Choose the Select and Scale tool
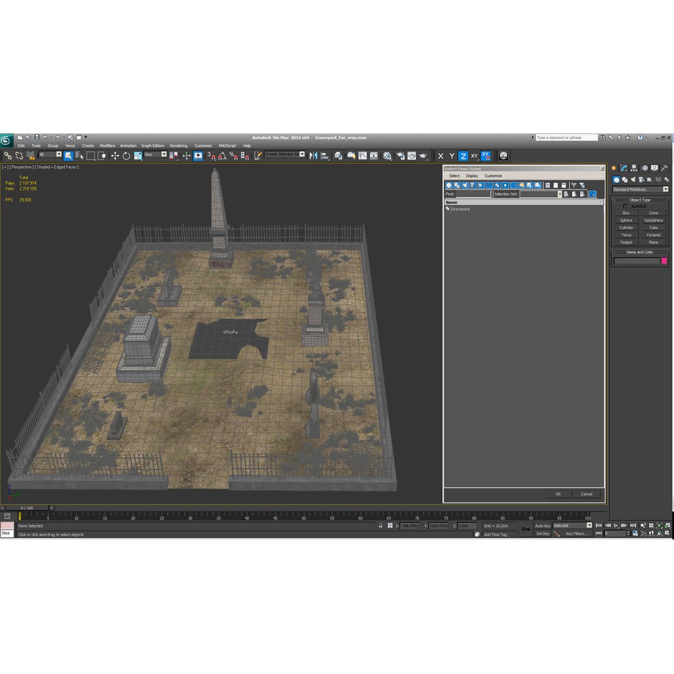Viewport: 674px width, 674px height. click(137, 155)
